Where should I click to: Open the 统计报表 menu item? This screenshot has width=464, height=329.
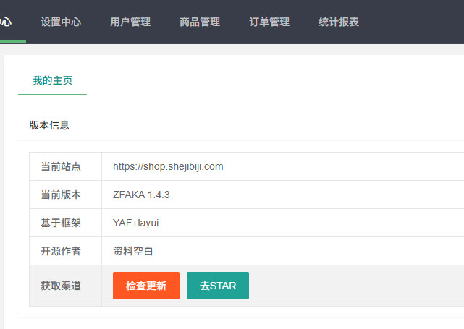coord(339,22)
